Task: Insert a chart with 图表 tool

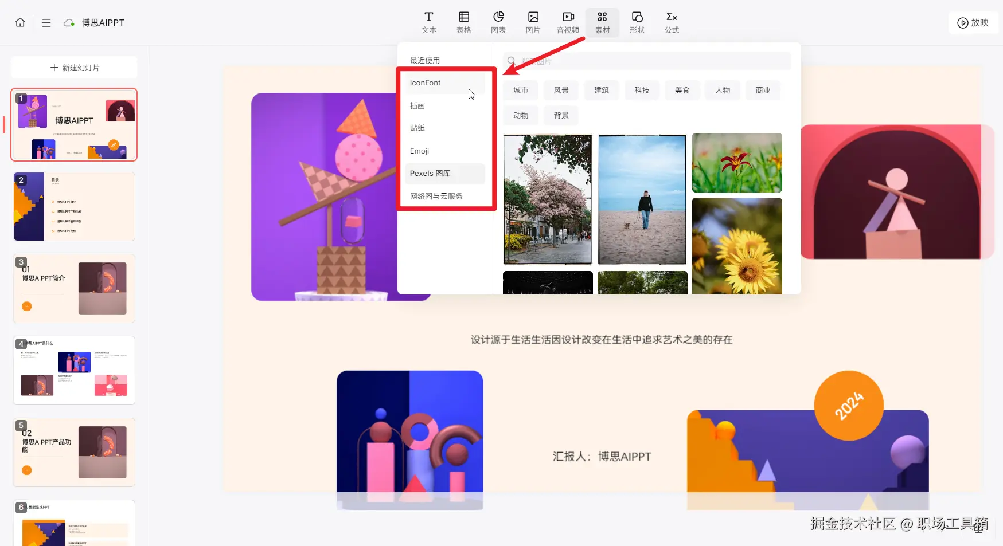Action: (x=498, y=22)
